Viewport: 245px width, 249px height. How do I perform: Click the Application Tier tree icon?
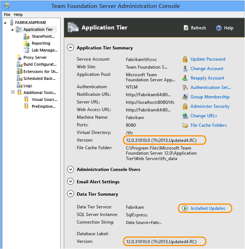point(19,29)
